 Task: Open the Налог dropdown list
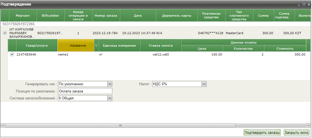tap(204, 84)
